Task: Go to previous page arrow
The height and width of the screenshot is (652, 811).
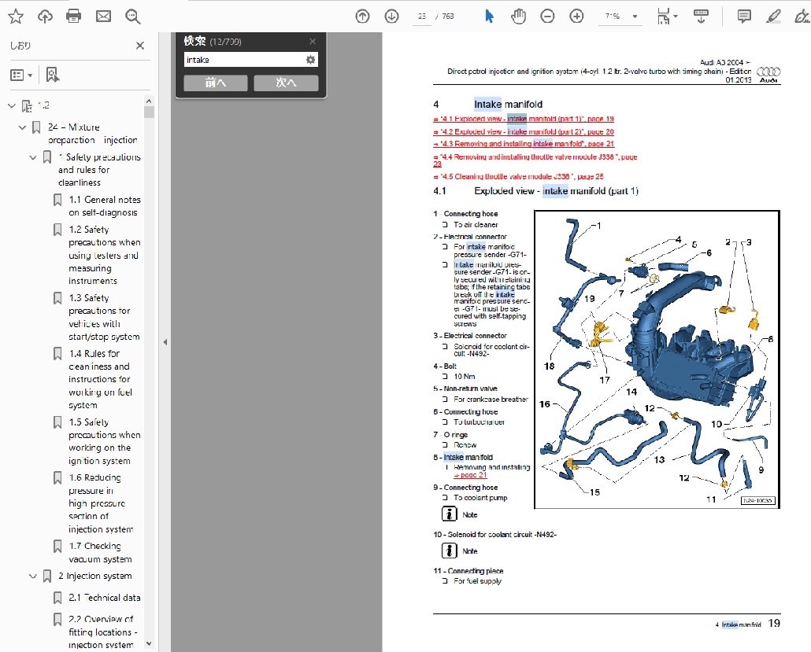Action: coord(362,17)
